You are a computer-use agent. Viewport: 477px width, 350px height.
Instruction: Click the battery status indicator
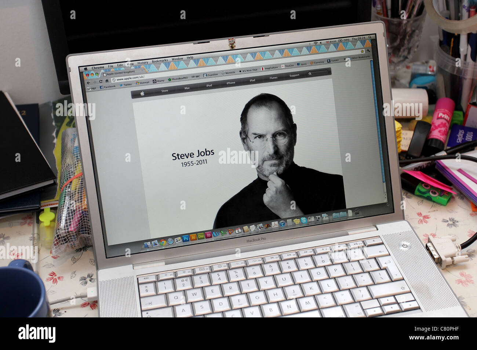(x=344, y=40)
